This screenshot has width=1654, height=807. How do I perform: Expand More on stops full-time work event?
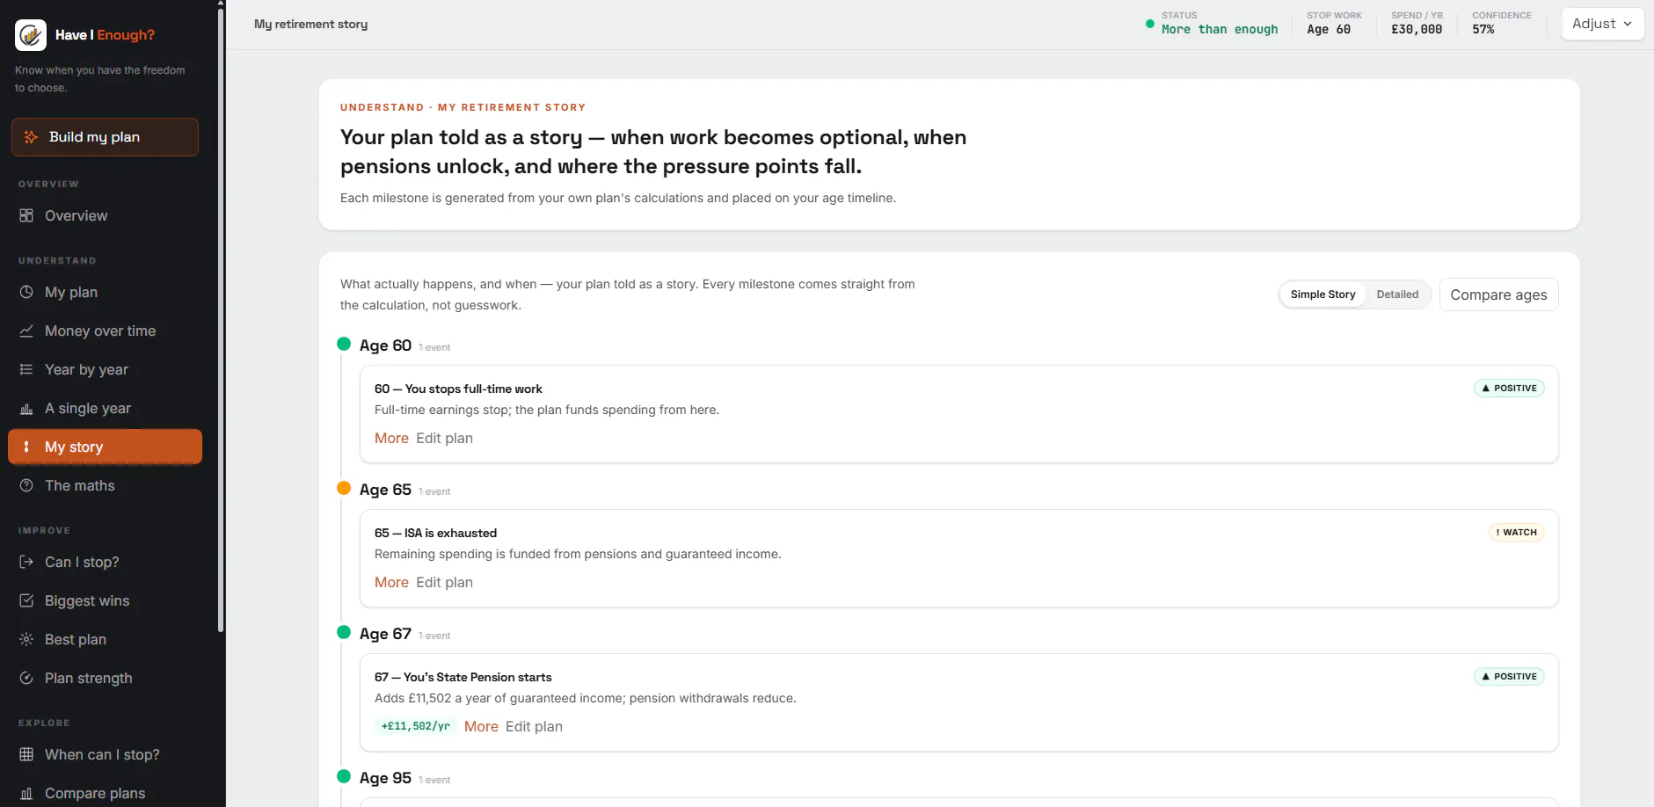pos(391,438)
